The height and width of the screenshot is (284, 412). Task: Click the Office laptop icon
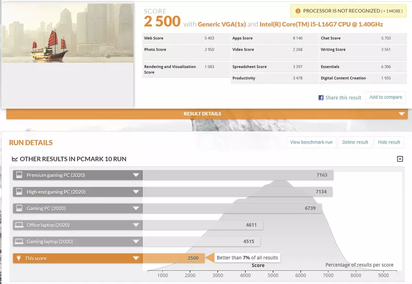tap(19, 225)
